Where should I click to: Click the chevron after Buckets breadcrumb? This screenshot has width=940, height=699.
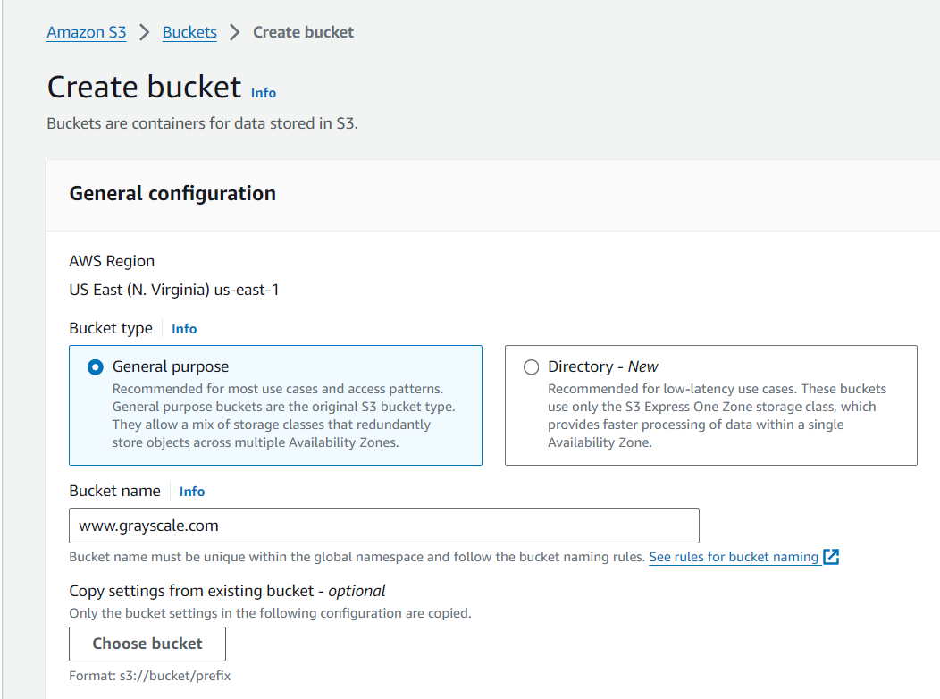coord(235,32)
